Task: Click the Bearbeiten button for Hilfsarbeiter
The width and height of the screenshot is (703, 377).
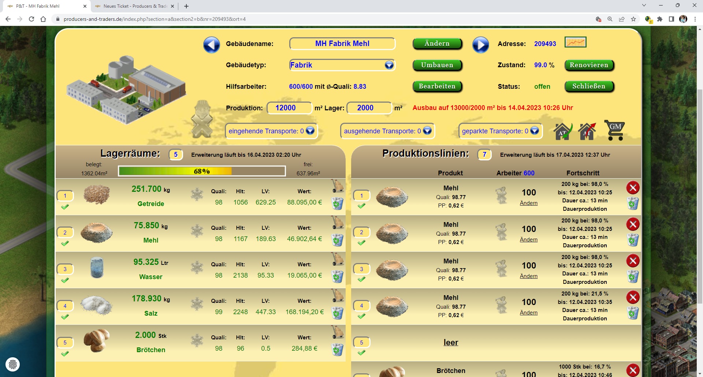Action: [x=437, y=86]
